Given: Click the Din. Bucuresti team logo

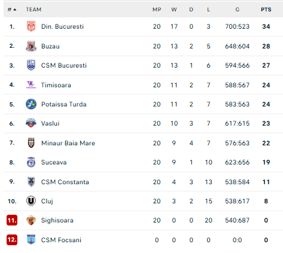Looking at the screenshot, I should (31, 26).
